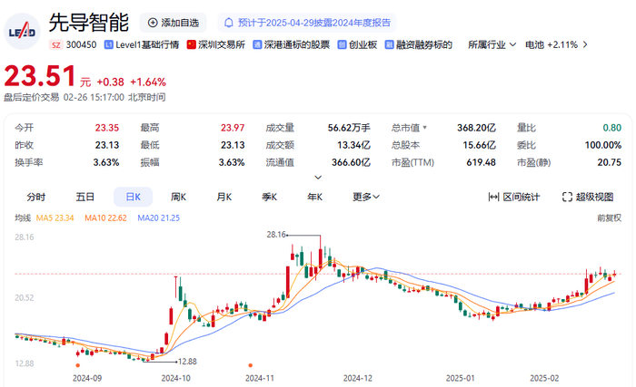Click the 委比 value 100.00%
The height and width of the screenshot is (387, 636).
click(603, 145)
